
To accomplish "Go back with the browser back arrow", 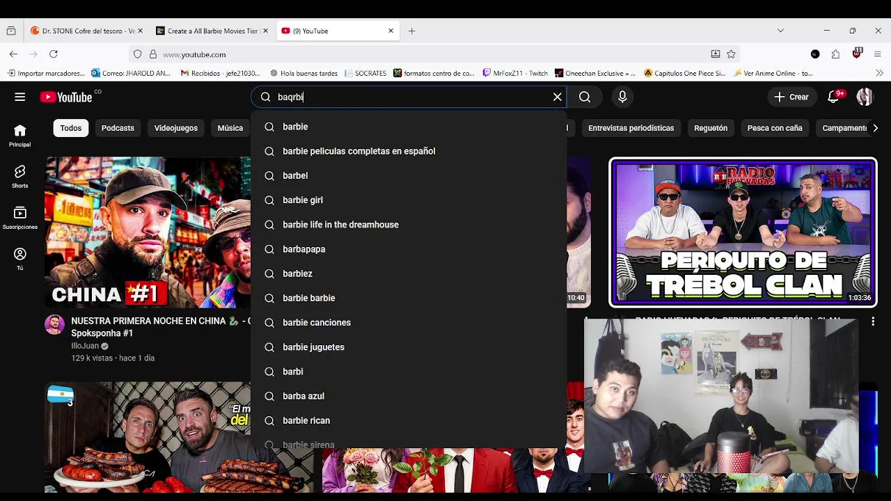I will pos(13,54).
